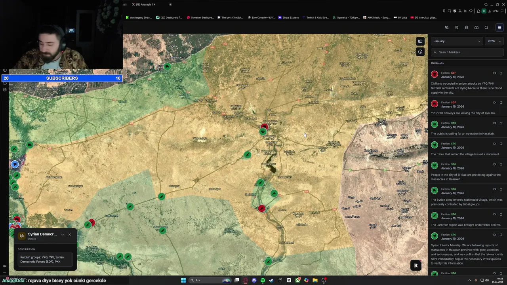This screenshot has height=285, width=507.
Task: Capture map with the camera icon
Action: 477,28
